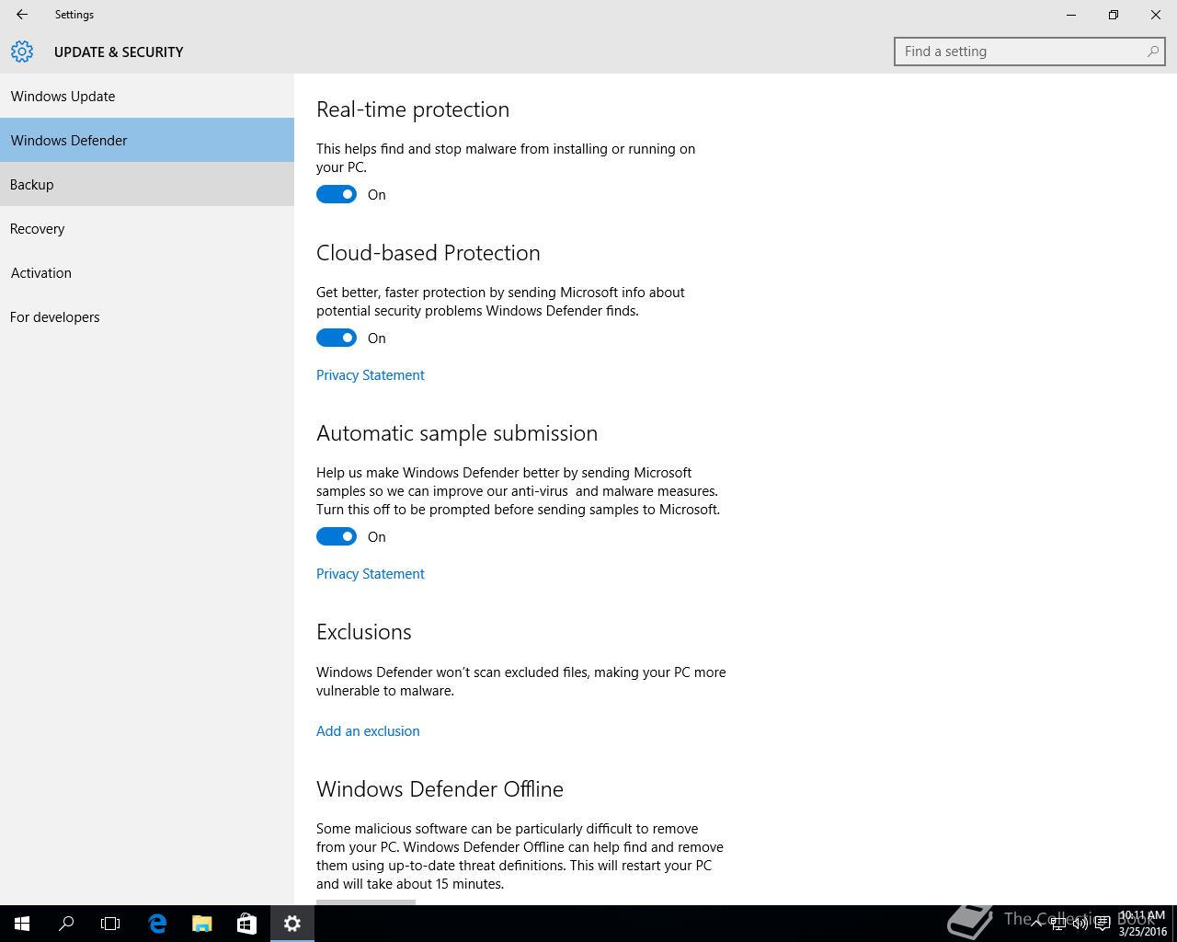
Task: Click the Windows Defender Offline heading
Action: [x=440, y=789]
